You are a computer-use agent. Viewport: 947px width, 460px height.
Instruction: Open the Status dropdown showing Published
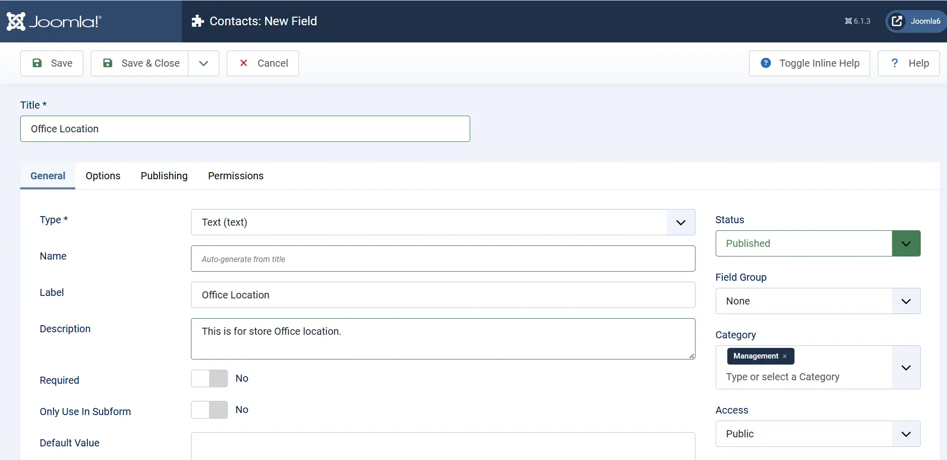click(818, 243)
